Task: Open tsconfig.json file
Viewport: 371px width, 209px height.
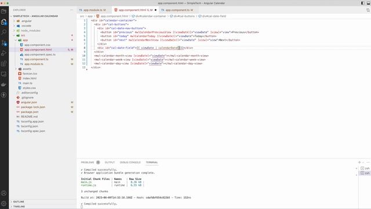Action: click(x=30, y=126)
